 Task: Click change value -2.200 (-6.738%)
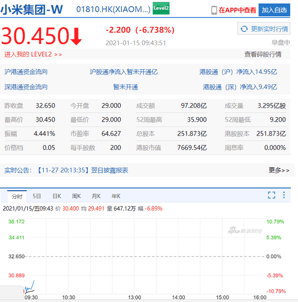point(140,30)
